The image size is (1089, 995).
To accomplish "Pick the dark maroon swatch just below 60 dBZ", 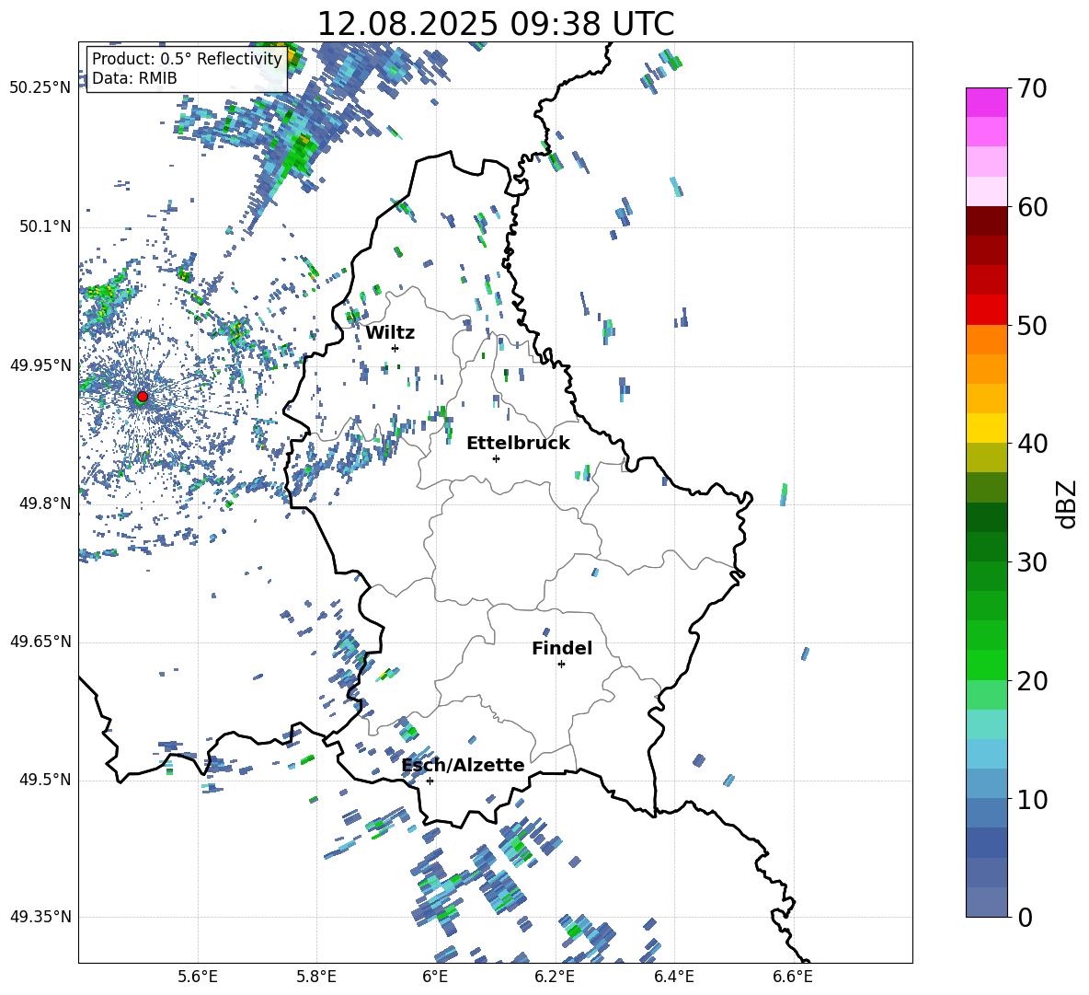I will [986, 221].
